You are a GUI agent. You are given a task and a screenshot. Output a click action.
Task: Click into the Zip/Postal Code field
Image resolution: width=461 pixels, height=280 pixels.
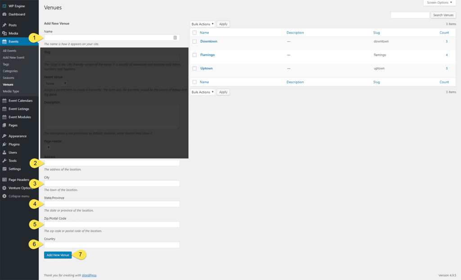pos(112,224)
